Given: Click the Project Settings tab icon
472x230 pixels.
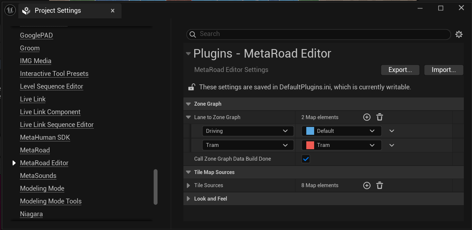Looking at the screenshot, I should click(x=26, y=11).
